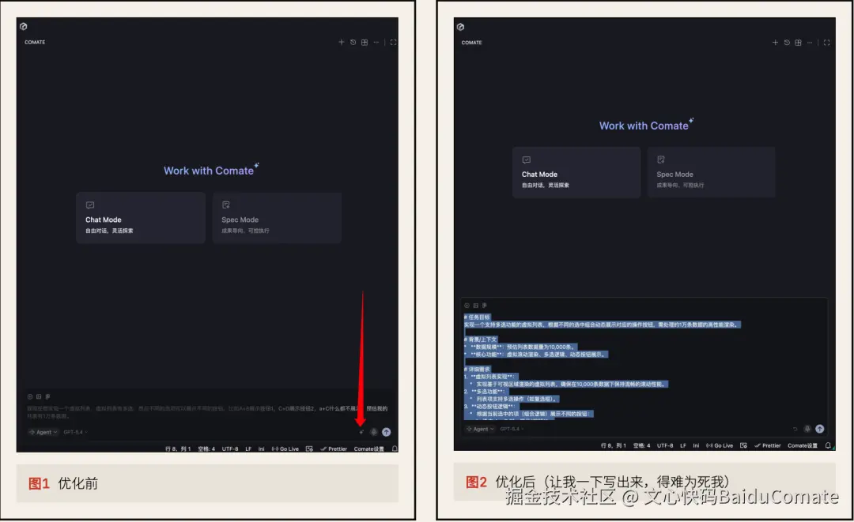Click the '空格: 4' indentation status in Figure 2
854x522 pixels.
[x=641, y=445]
